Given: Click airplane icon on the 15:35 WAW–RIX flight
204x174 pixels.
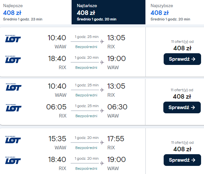Looking at the screenshot, I should point(102,143).
